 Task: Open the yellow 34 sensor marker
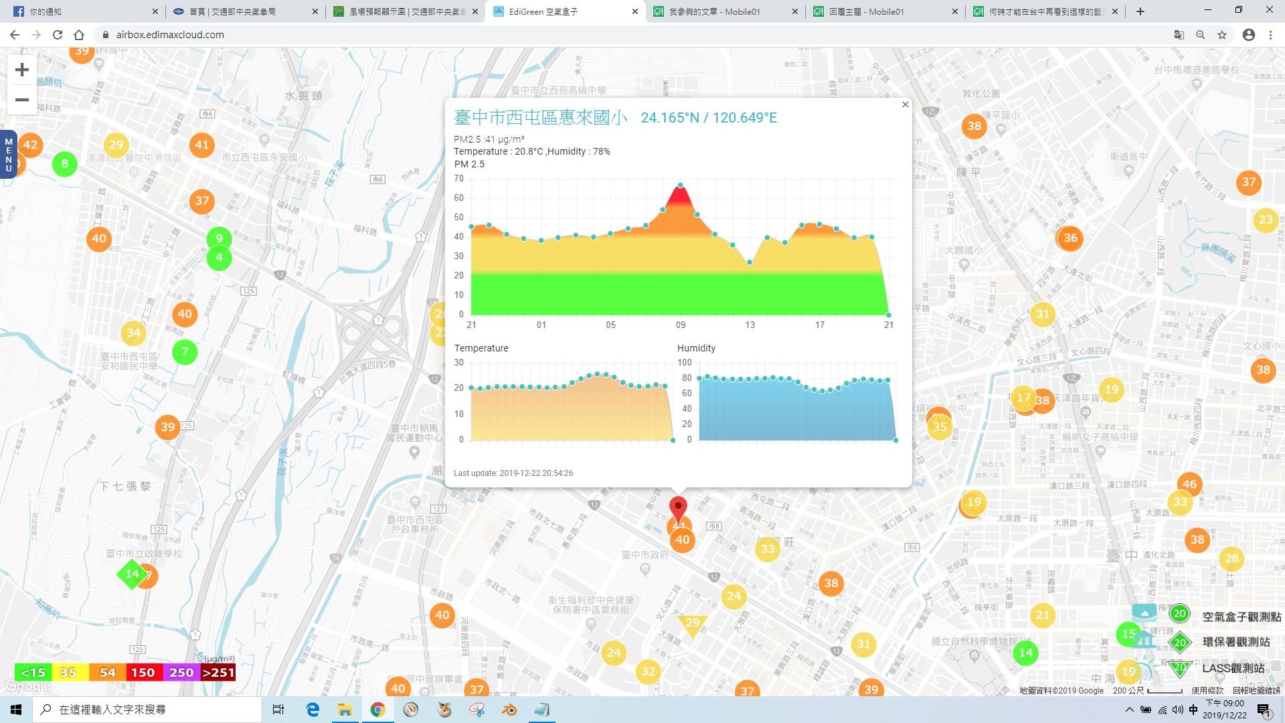click(133, 333)
